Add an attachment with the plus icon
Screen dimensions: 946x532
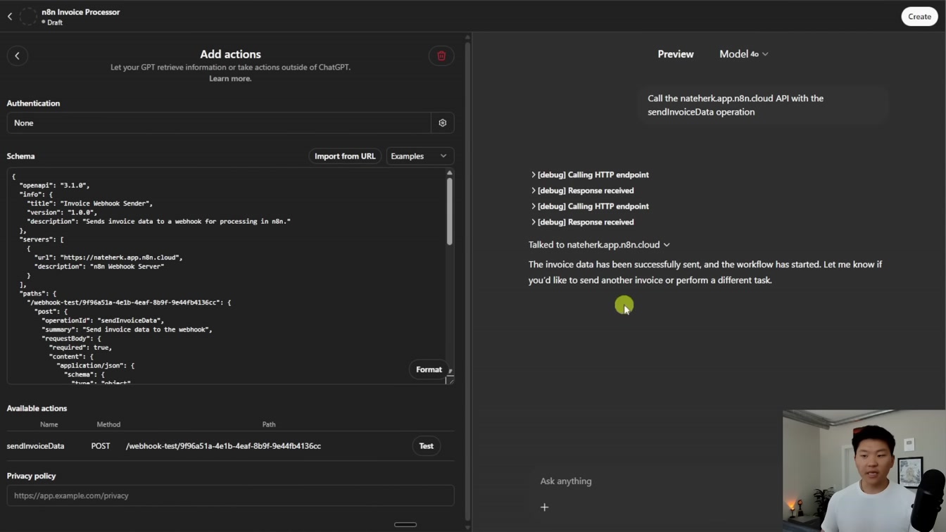pyautogui.click(x=544, y=507)
